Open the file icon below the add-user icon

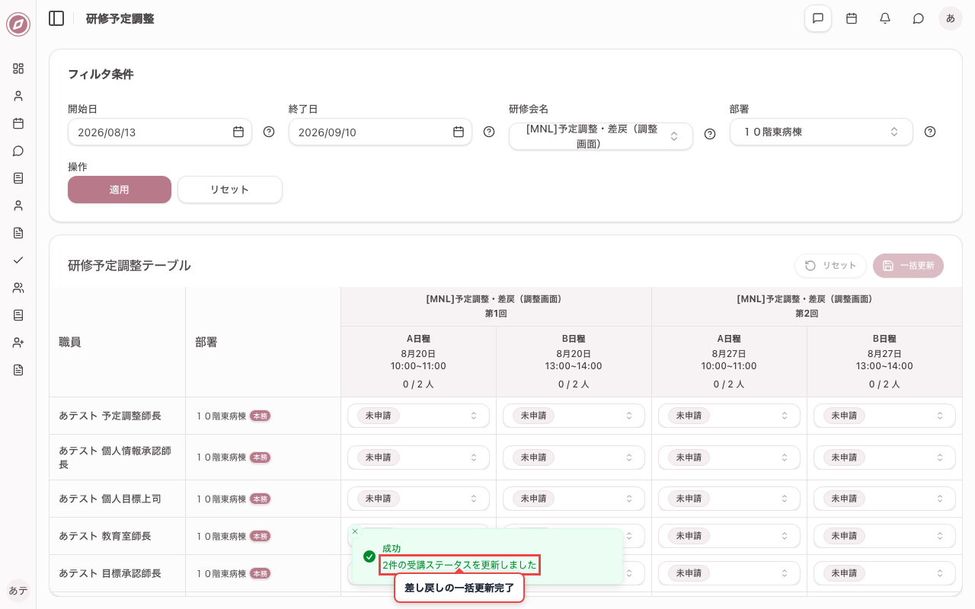pos(18,370)
